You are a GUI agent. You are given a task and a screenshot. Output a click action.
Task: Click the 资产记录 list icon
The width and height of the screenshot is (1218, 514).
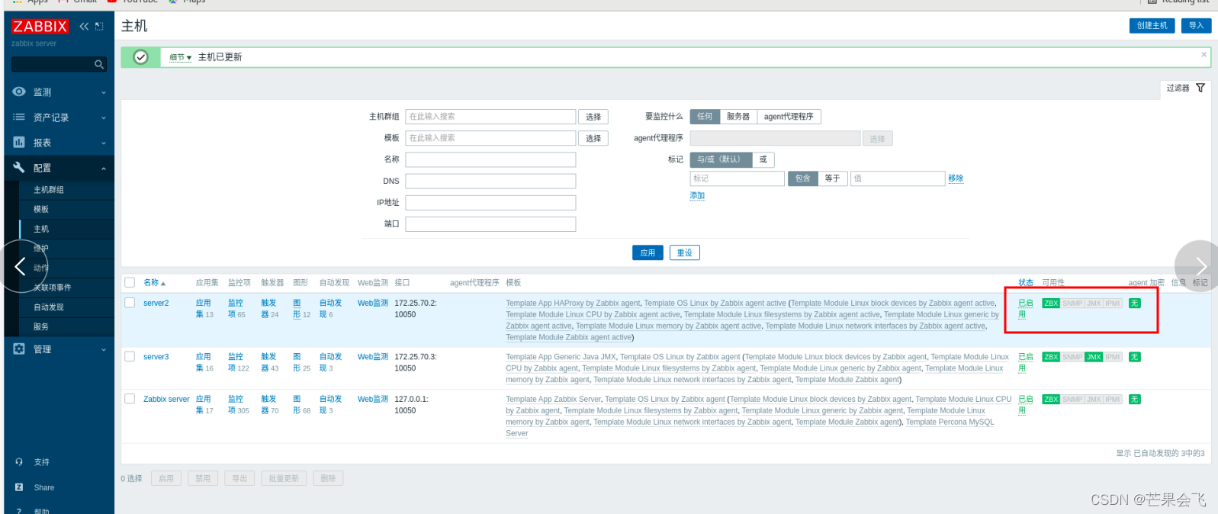[19, 117]
